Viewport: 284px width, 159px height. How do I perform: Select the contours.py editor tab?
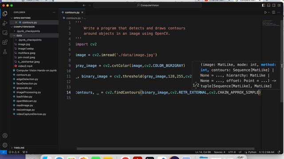tap(72, 12)
